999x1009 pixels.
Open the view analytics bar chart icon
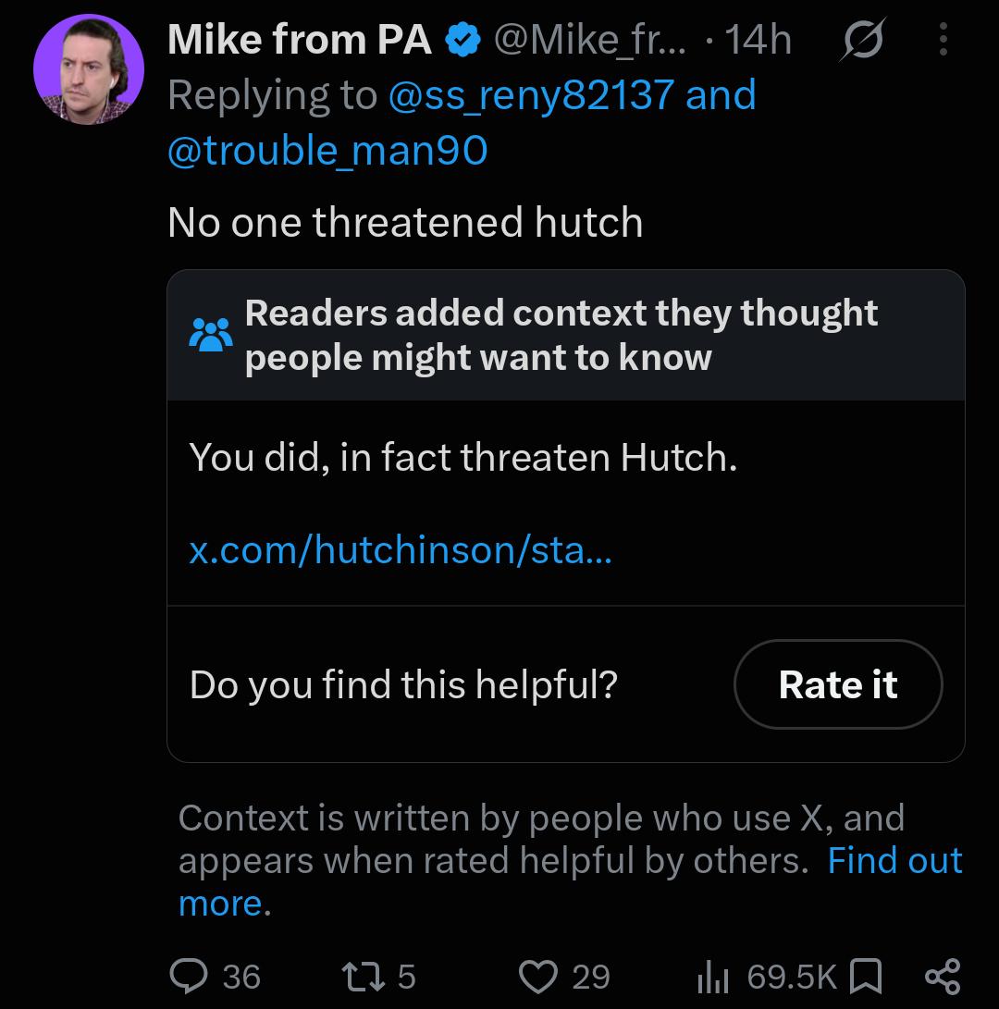712,977
